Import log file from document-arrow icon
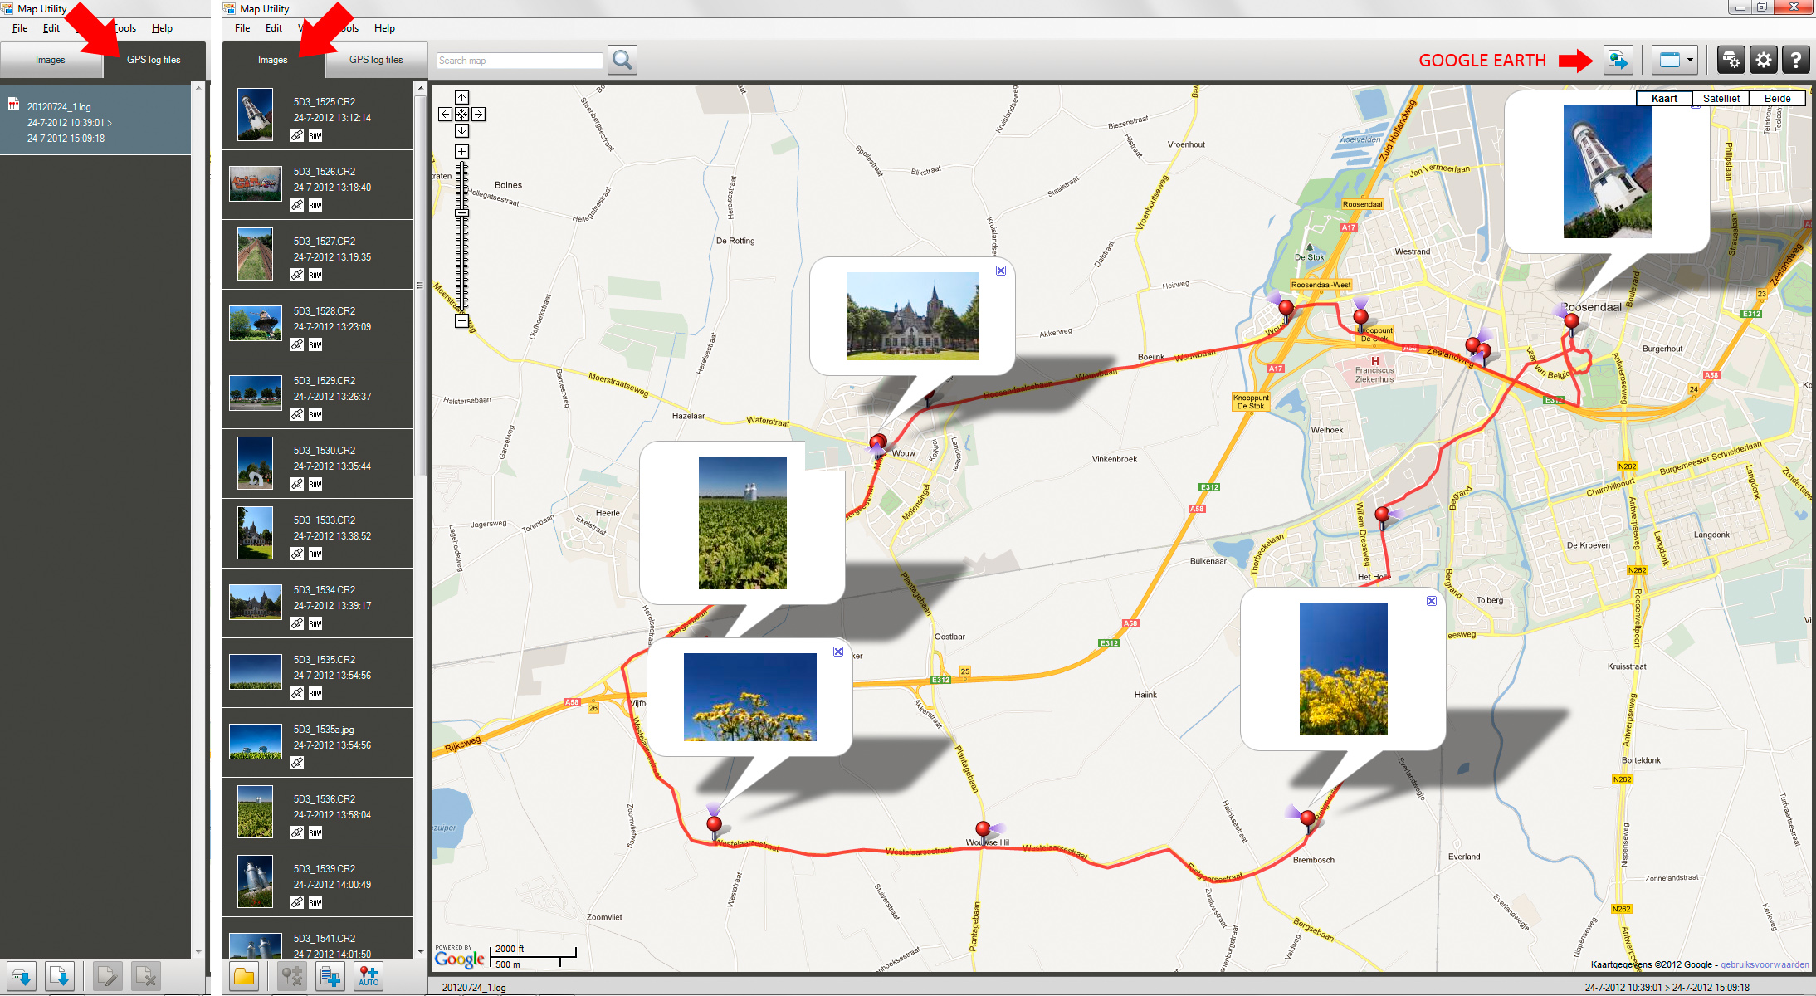 click(x=60, y=976)
